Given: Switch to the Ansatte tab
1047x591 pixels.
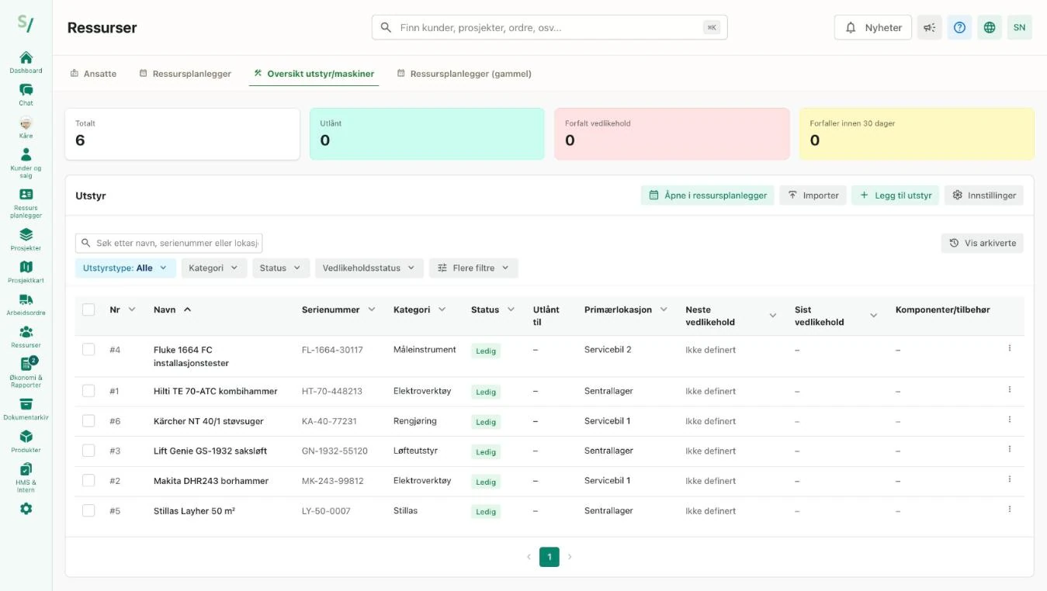Looking at the screenshot, I should tap(93, 74).
